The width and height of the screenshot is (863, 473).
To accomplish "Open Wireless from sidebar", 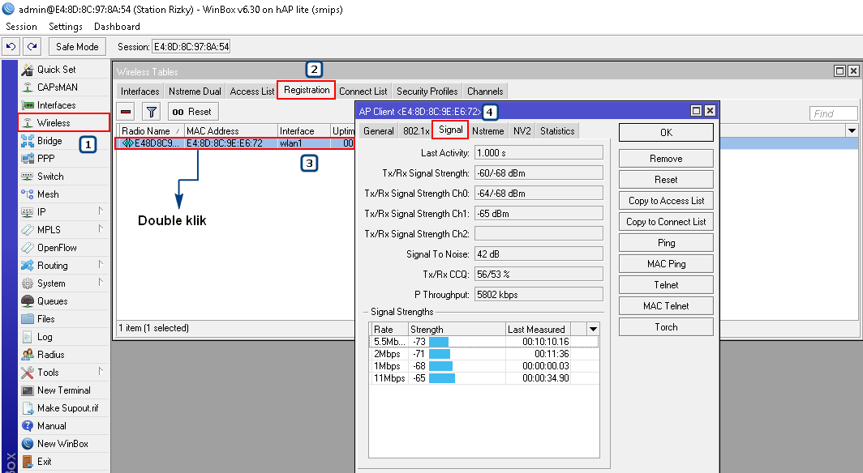I will (54, 123).
